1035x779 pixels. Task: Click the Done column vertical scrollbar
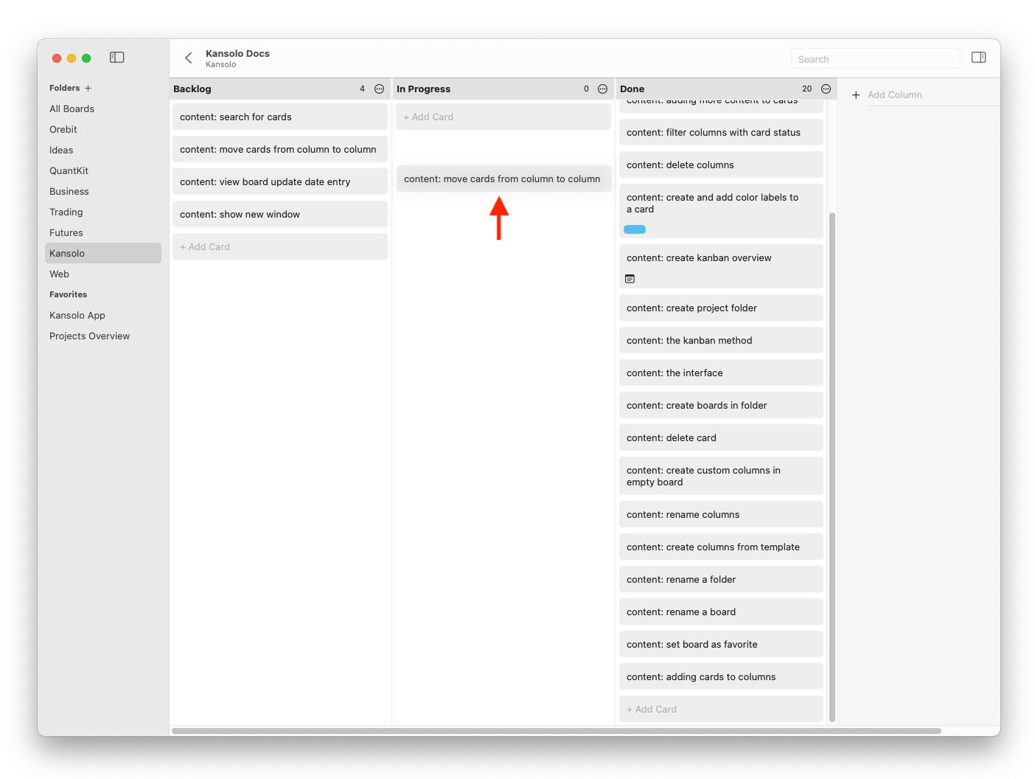[832, 466]
